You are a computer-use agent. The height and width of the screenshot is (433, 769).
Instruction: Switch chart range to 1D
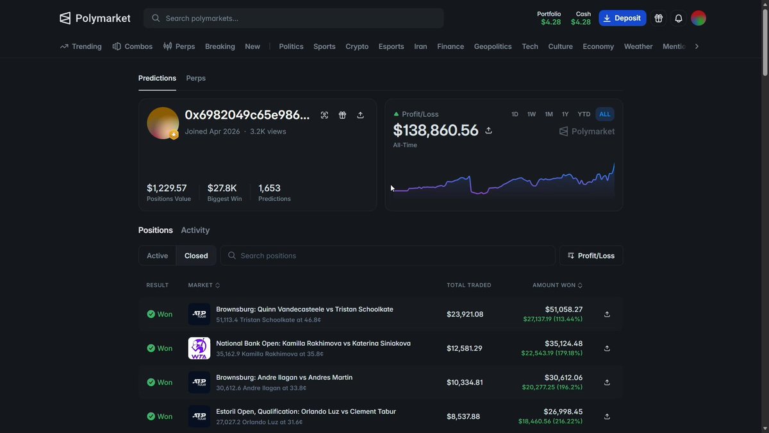coord(515,114)
